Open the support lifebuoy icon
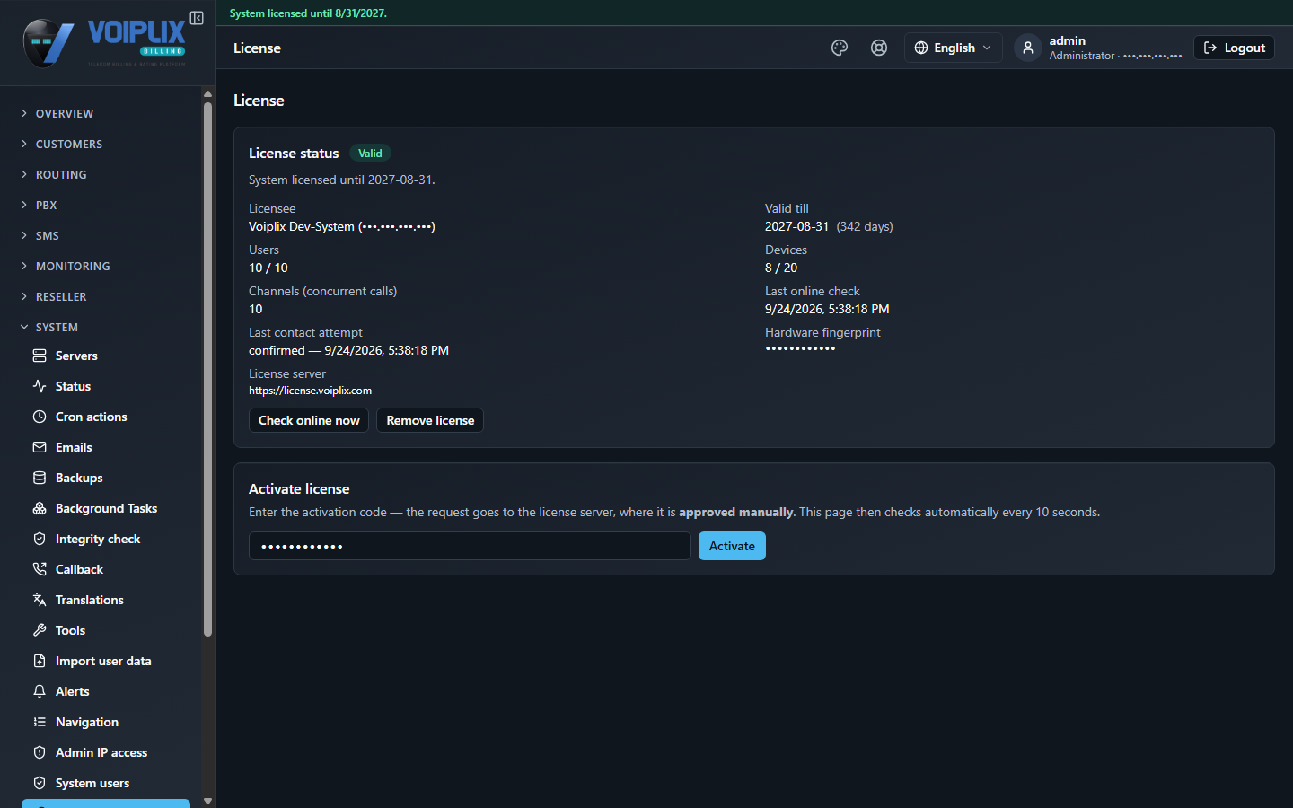Screen dimensions: 1293x808 [x=879, y=48]
